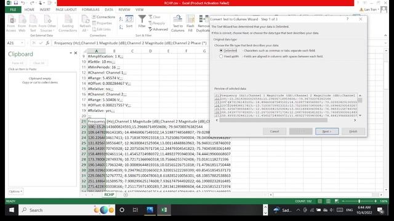
Task: Open Clipboard pane options arrow
Action: click(71, 53)
